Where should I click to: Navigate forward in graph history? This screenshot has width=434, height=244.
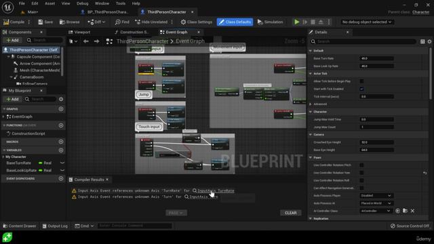tap(96, 41)
